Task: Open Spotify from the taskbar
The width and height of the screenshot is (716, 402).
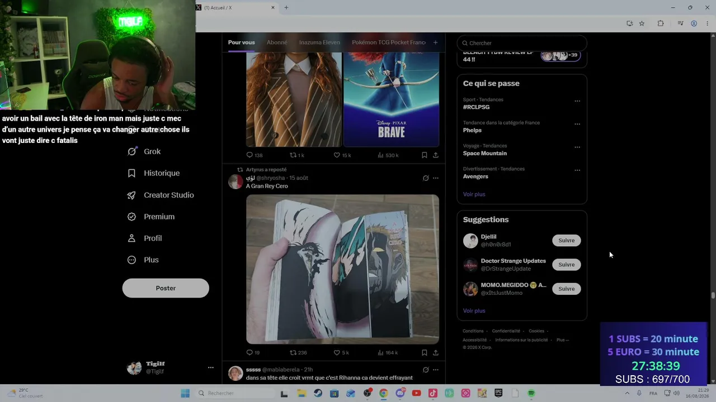Action: 531,393
